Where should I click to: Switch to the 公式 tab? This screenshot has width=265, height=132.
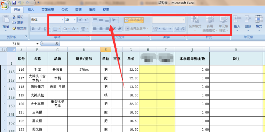click(x=65, y=10)
